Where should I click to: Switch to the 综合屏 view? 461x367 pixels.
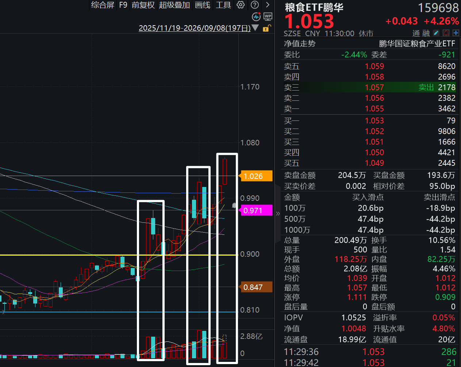(103, 5)
